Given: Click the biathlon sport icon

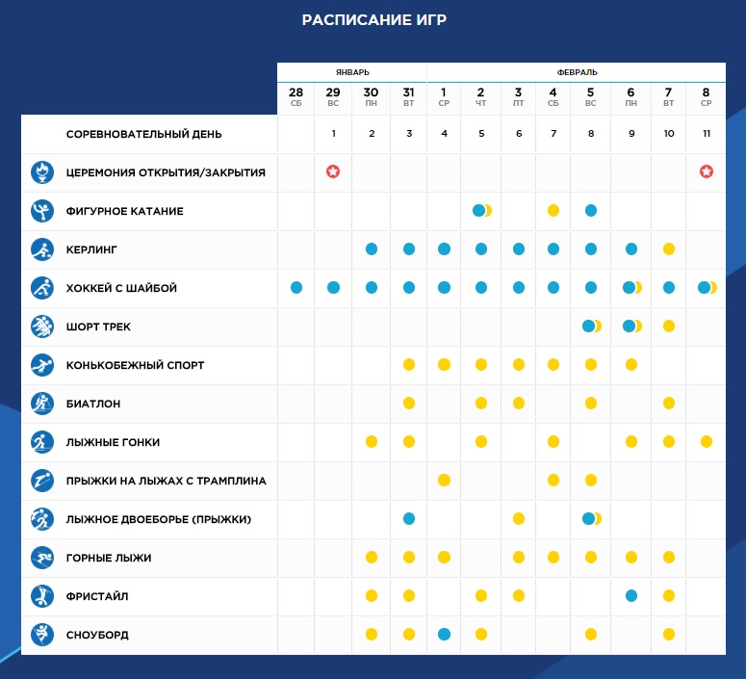Looking at the screenshot, I should (x=41, y=404).
